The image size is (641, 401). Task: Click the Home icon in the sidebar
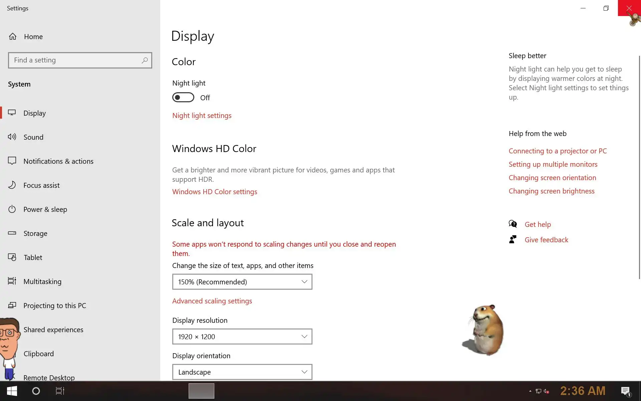pos(13,36)
